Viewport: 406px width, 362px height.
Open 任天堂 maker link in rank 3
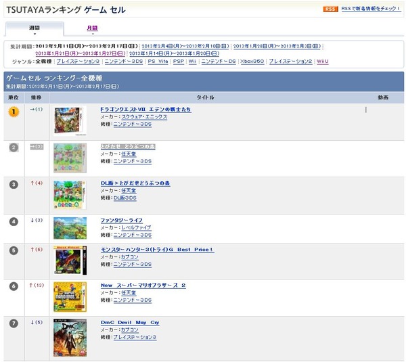(x=129, y=191)
